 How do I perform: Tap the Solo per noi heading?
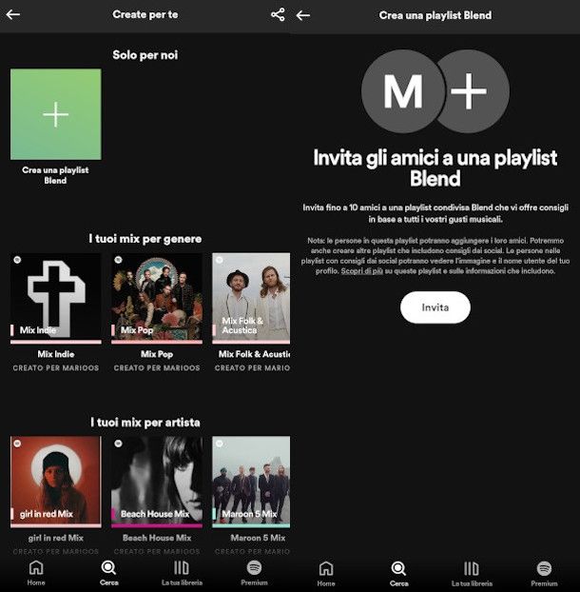pyautogui.click(x=145, y=55)
